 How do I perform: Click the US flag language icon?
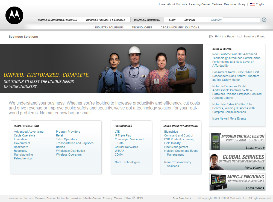252,4
